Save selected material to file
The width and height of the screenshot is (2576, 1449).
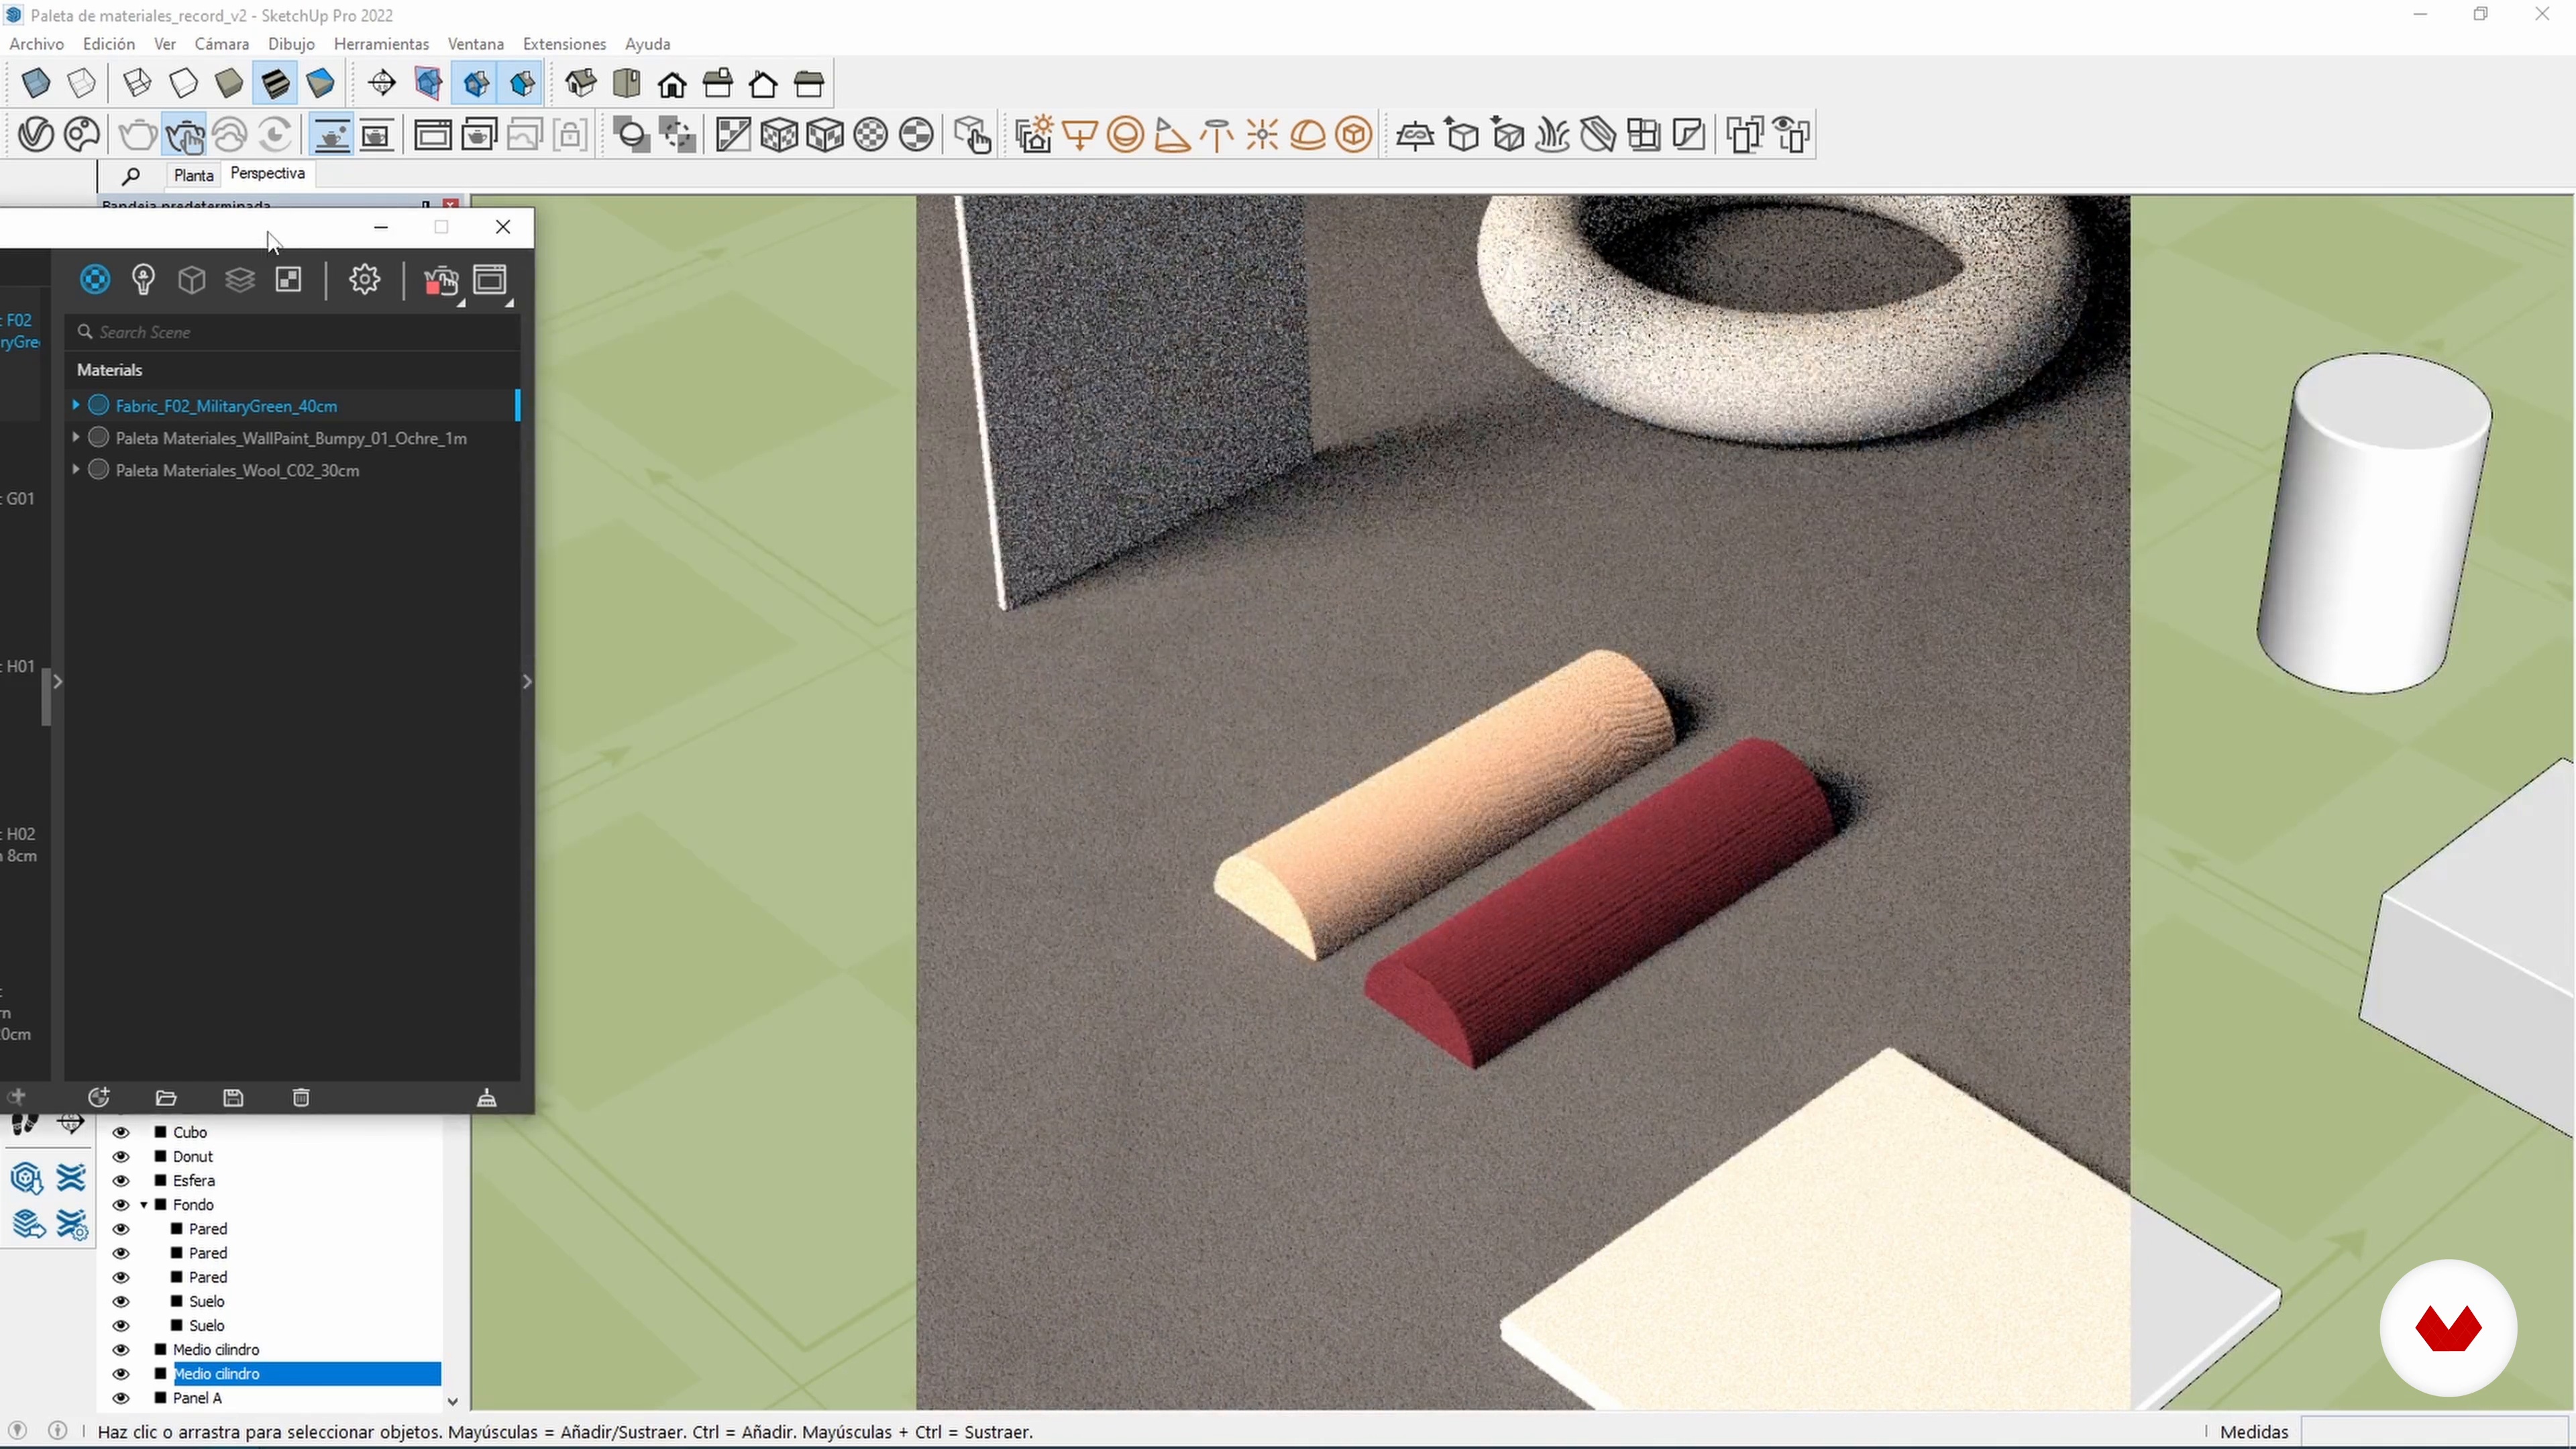click(x=233, y=1097)
